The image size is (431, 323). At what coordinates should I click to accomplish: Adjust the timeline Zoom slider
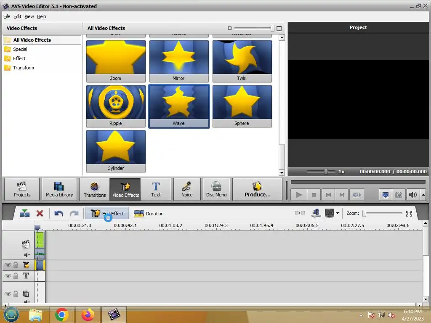tap(364, 213)
